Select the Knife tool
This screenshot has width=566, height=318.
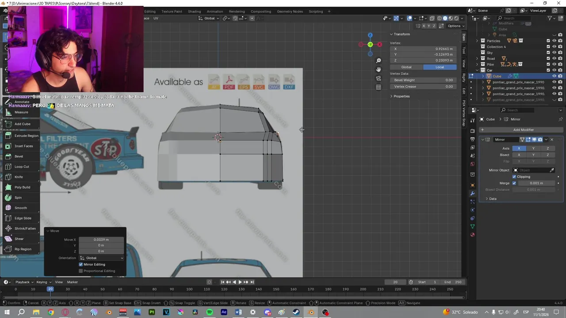pos(18,177)
